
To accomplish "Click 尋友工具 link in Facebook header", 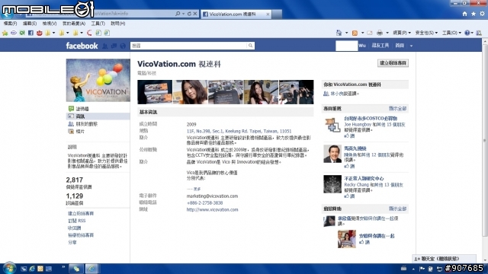I will pyautogui.click(x=380, y=46).
